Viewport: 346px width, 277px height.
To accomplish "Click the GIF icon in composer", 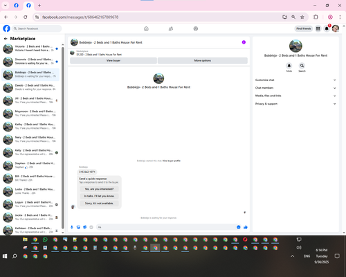I will pos(91,227).
